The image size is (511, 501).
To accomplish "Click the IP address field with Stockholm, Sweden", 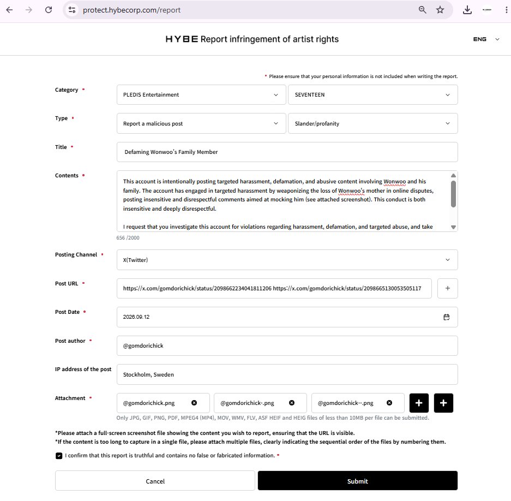I will 287,374.
